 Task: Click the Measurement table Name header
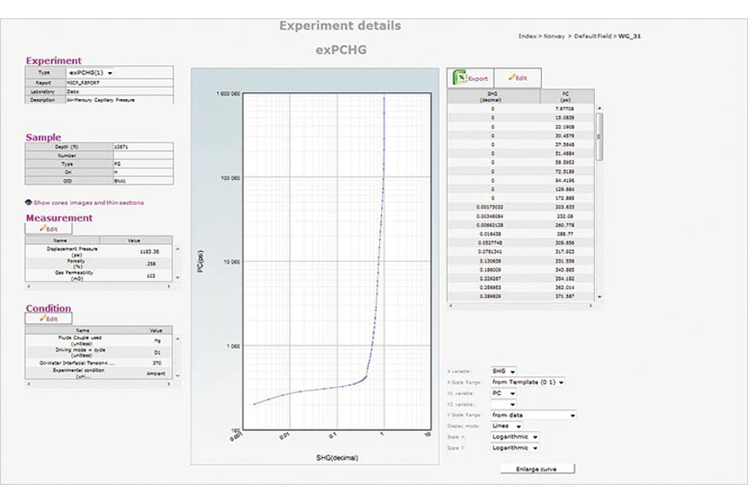point(62,241)
